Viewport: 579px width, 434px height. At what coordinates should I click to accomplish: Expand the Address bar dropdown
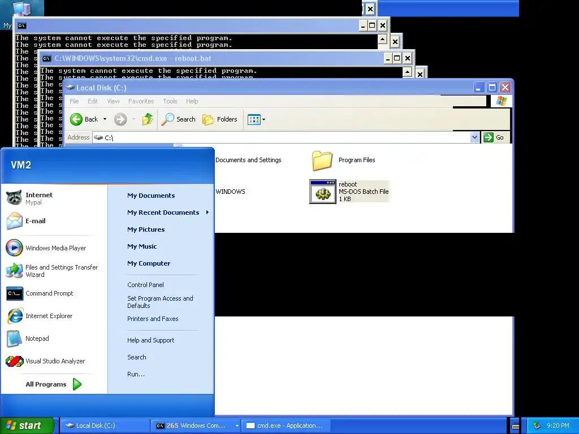coord(475,138)
